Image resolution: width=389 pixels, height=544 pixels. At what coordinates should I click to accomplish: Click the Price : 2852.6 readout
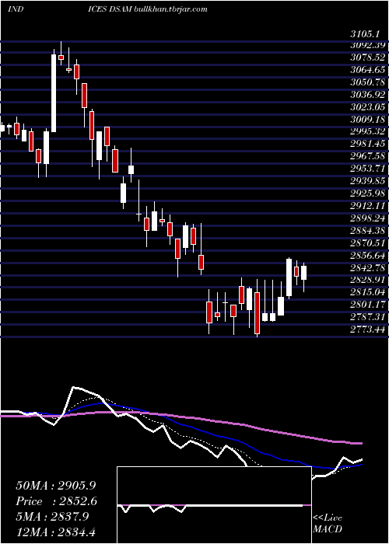click(56, 501)
